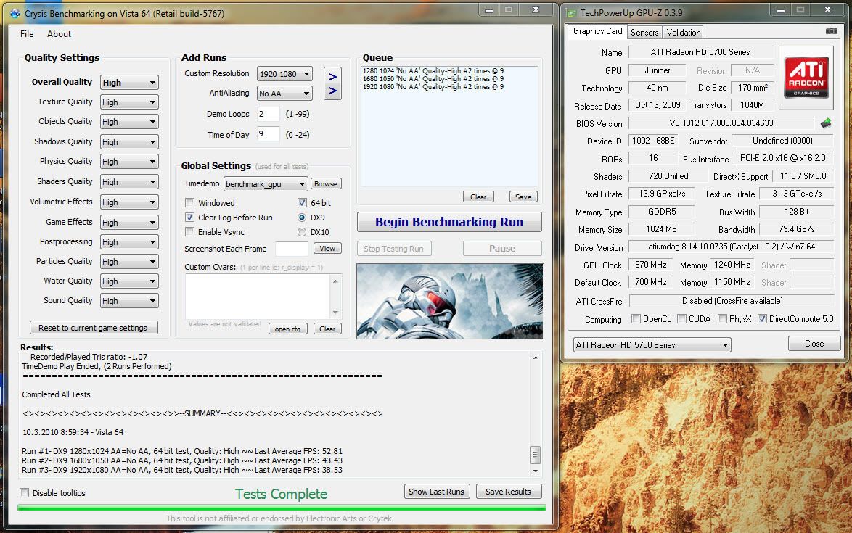This screenshot has height=533, width=852.
Task: Open the Texture Quality dropdown
Action: tap(129, 102)
